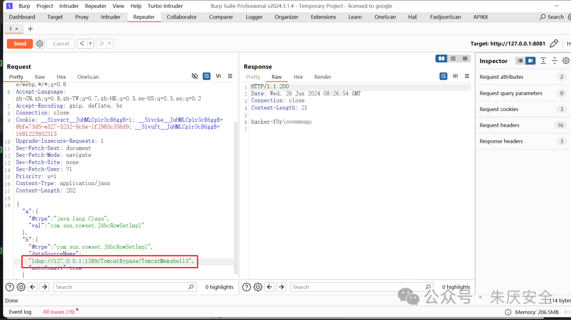Image resolution: width=571 pixels, height=320 pixels.
Task: Open the Event log
Action: click(x=20, y=312)
